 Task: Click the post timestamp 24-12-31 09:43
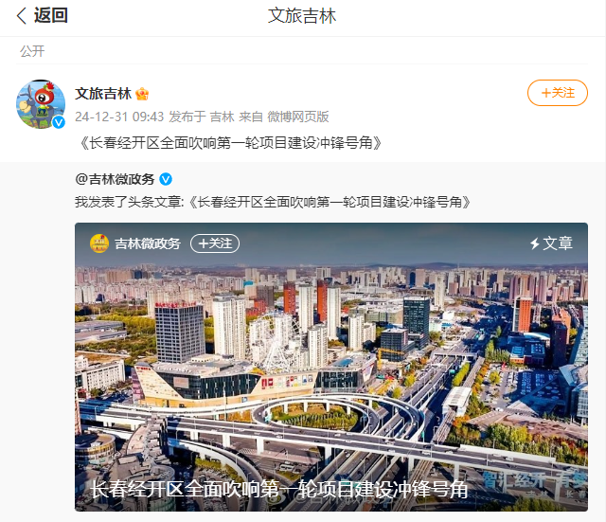[119, 117]
